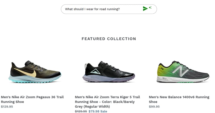Open the Nike Air Zoom Pegasus 36 product image
The width and height of the screenshot is (215, 113).
[x=35, y=72]
